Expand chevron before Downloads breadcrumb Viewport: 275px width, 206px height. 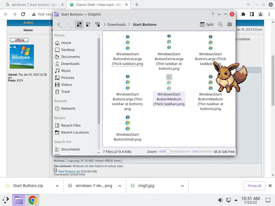point(105,24)
